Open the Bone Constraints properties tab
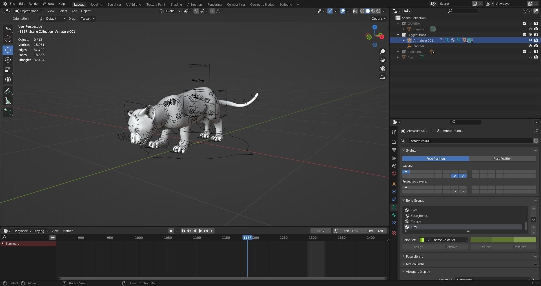The width and height of the screenshot is (541, 286). coord(394,223)
